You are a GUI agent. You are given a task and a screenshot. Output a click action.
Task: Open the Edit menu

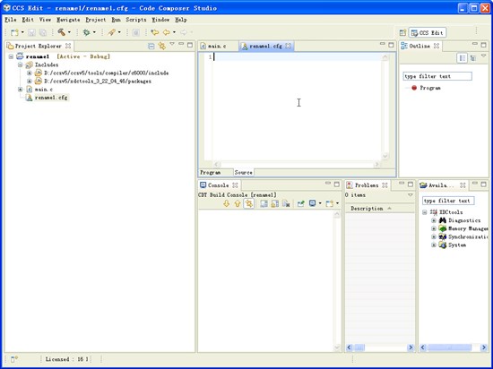pos(28,20)
